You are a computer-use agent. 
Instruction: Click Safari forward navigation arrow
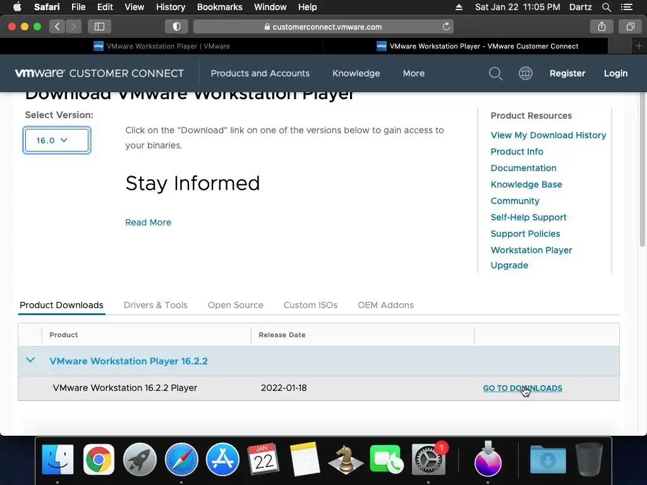pyautogui.click(x=73, y=27)
